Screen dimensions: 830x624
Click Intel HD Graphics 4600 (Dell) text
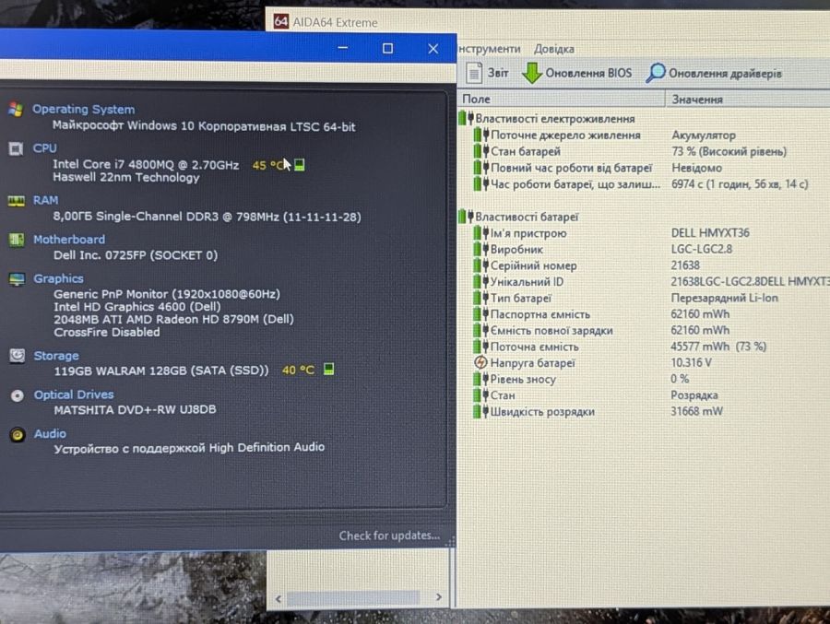pos(137,306)
